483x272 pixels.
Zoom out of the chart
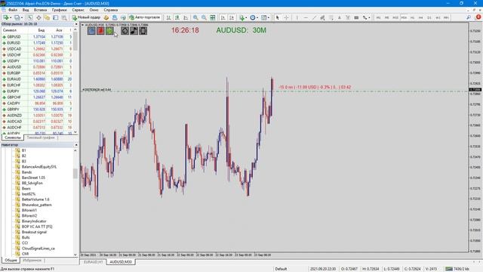point(204,17)
